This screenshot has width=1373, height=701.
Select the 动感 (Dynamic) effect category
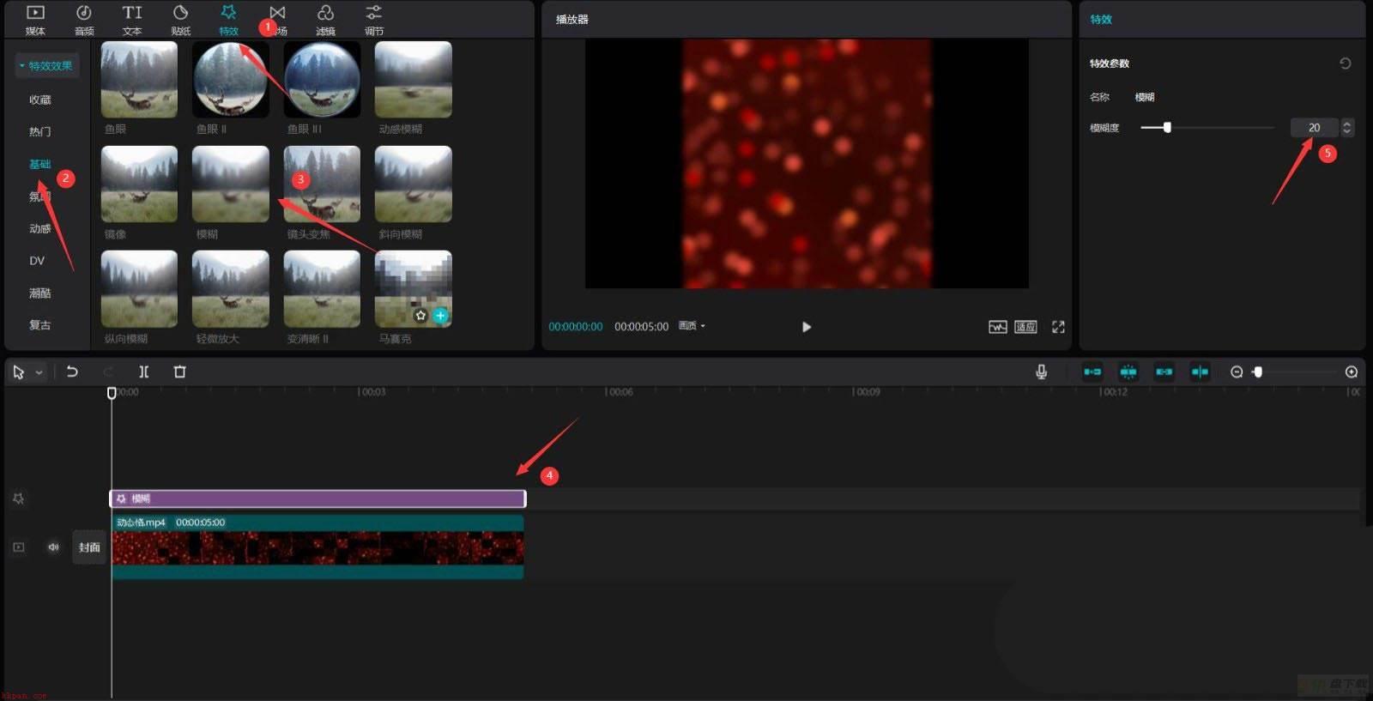point(39,228)
